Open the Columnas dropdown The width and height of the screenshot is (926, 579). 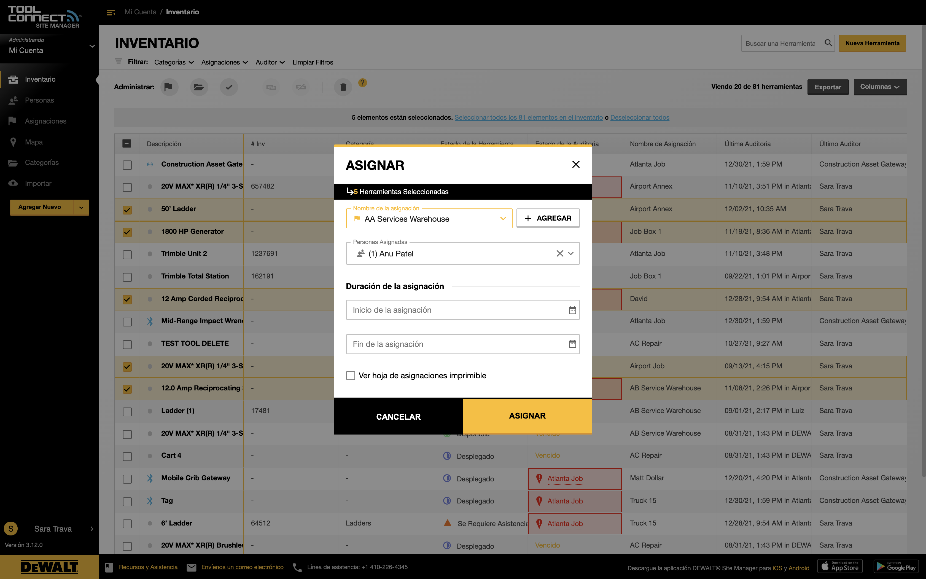880,87
